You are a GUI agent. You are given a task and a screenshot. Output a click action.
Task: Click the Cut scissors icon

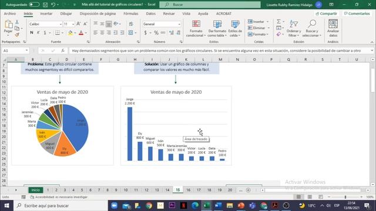point(17,22)
